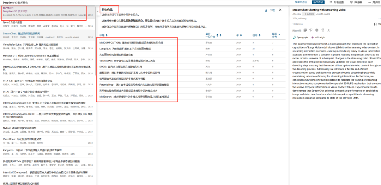The image size is (381, 185).
Task: Open paper in Semantic Scholar icon
Action: tap(311, 30)
